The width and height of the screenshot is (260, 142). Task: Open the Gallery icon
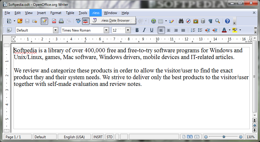(x=196, y=21)
